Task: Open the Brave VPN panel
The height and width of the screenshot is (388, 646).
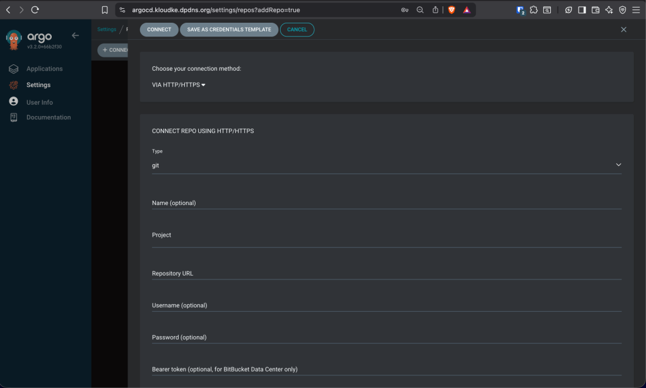Action: pos(622,9)
